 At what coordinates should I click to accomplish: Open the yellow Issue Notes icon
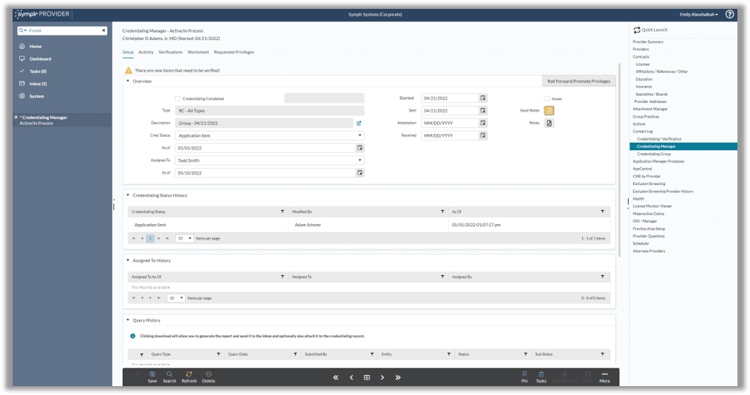549,110
